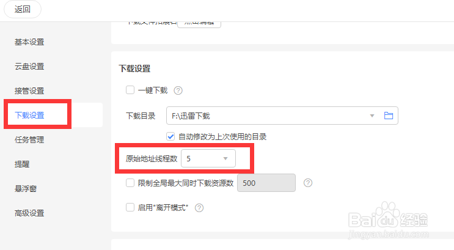Uncheck 自动修改为上次使用的目录
Screen dimensions: 454x250
click(x=171, y=136)
